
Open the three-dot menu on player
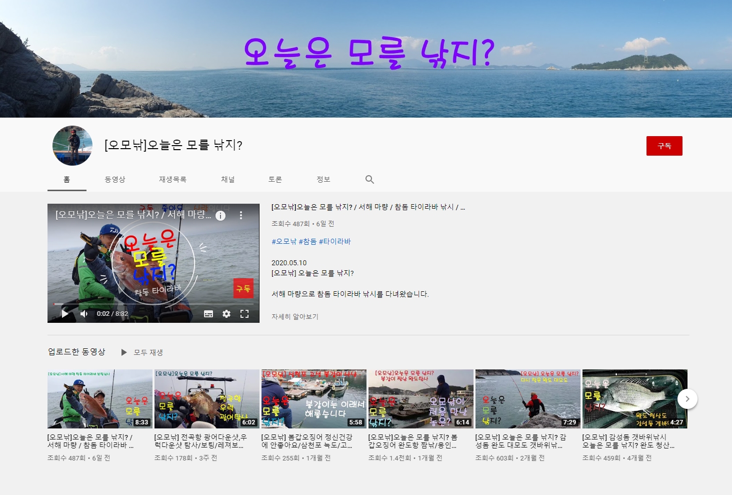click(x=241, y=215)
